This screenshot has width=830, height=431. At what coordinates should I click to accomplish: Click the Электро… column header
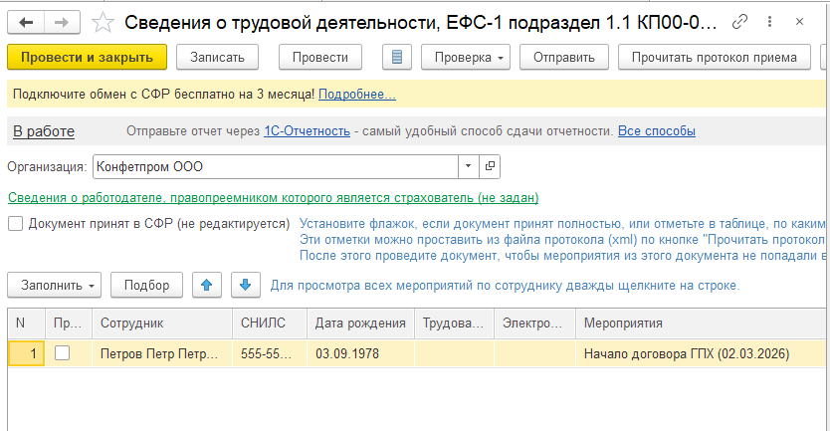pyautogui.click(x=534, y=323)
